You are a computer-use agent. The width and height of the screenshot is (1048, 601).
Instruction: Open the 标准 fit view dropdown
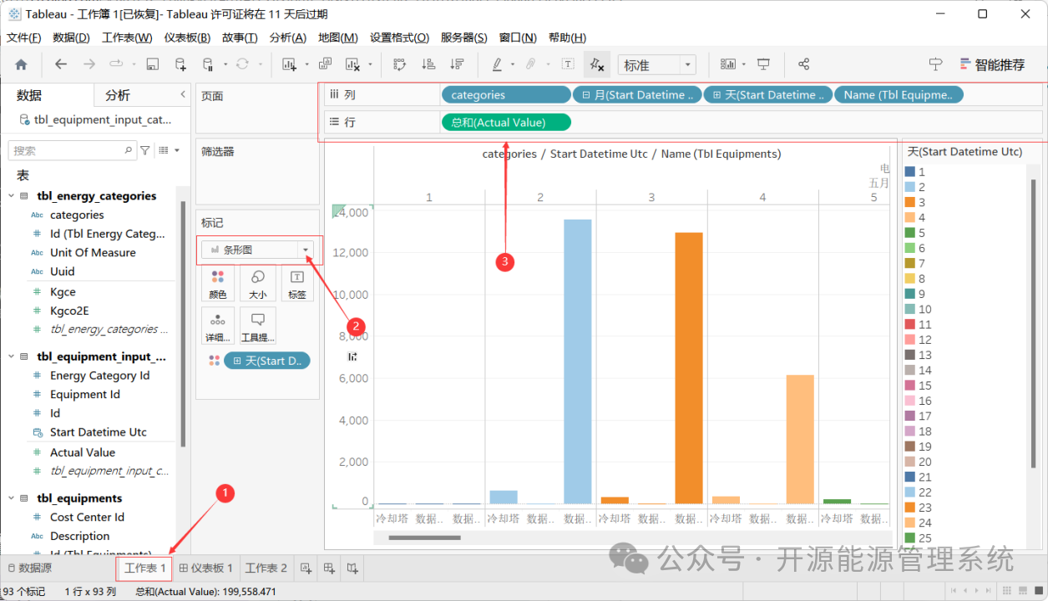(657, 65)
